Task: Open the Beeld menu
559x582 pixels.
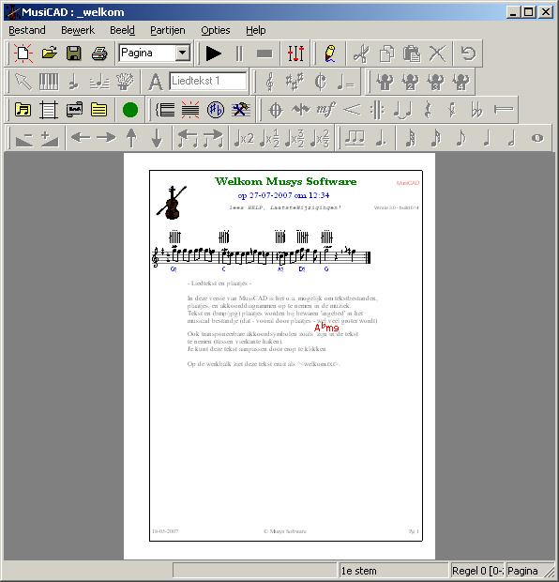Action: click(x=122, y=30)
